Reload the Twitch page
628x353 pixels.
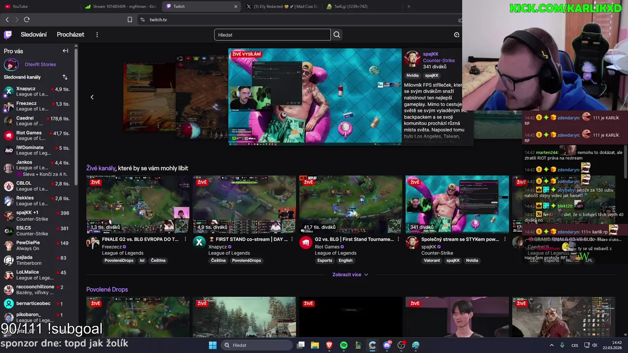tap(26, 20)
